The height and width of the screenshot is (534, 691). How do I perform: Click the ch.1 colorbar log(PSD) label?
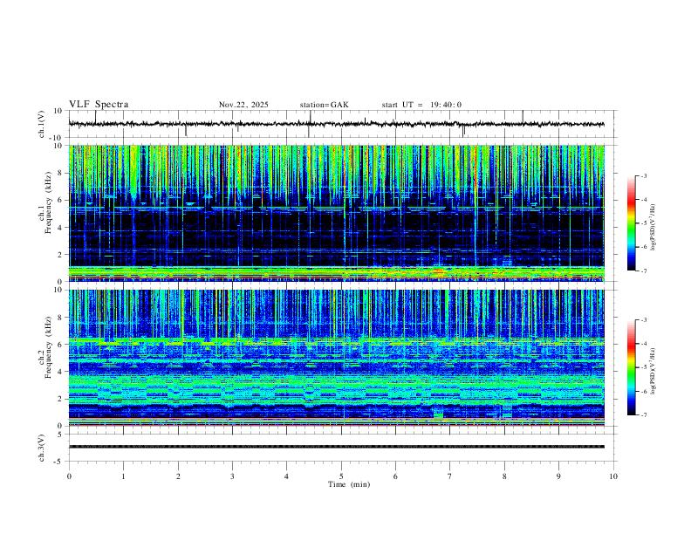pos(653,227)
